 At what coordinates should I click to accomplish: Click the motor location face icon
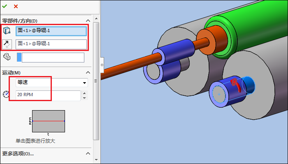(7, 31)
